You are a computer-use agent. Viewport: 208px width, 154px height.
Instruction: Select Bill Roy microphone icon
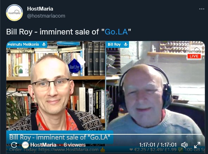click(x=126, y=44)
